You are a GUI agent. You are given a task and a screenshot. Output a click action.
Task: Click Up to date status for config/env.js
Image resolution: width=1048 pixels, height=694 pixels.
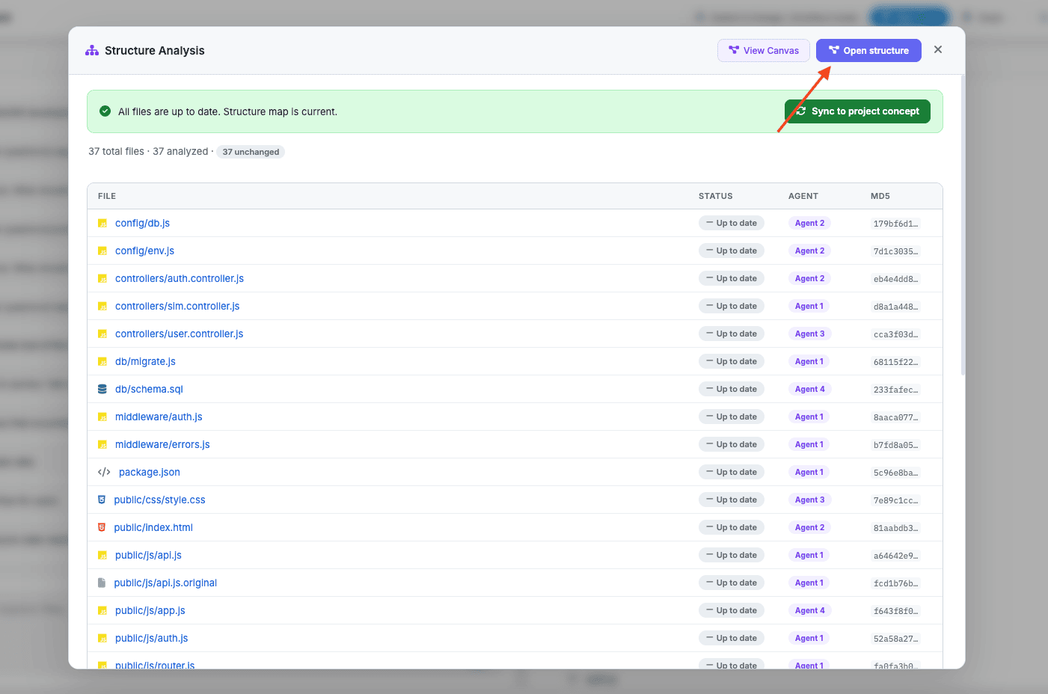pyautogui.click(x=732, y=251)
